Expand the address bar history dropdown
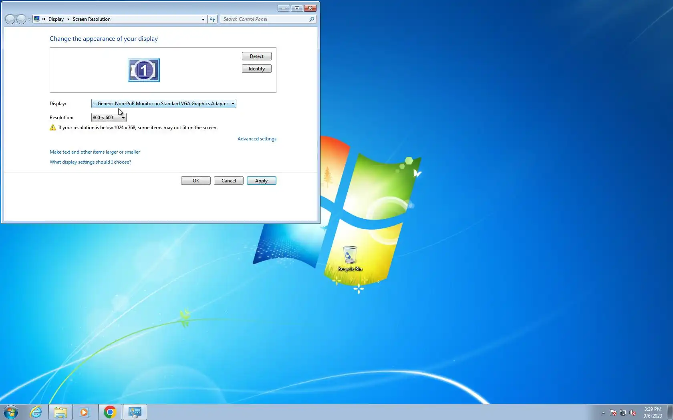The image size is (673, 420). 204,19
